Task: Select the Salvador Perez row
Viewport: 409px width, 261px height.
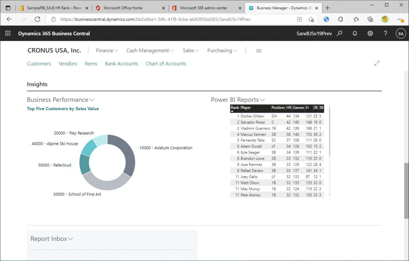Action: 277,122
